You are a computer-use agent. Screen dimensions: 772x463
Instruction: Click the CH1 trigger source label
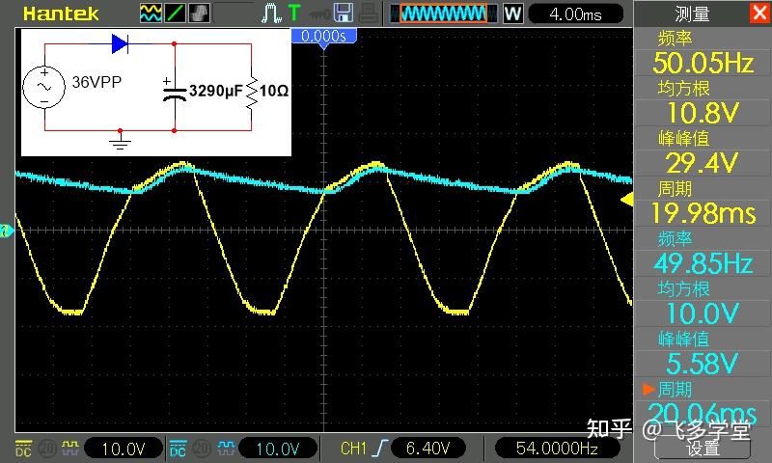coord(353,449)
